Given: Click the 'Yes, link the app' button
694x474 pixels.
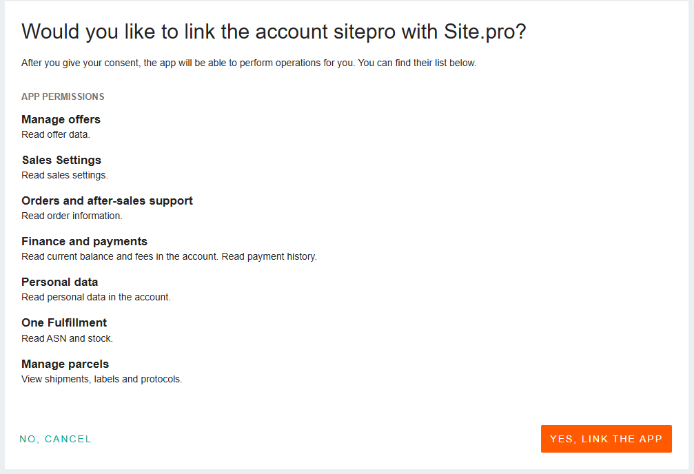Looking at the screenshot, I should [x=606, y=439].
